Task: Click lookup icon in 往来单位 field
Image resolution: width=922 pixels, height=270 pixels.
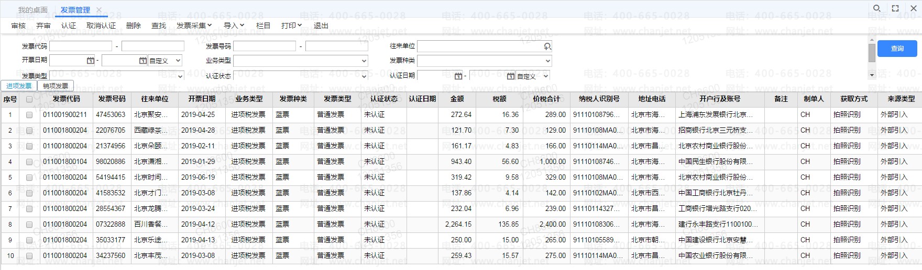Action: click(547, 46)
